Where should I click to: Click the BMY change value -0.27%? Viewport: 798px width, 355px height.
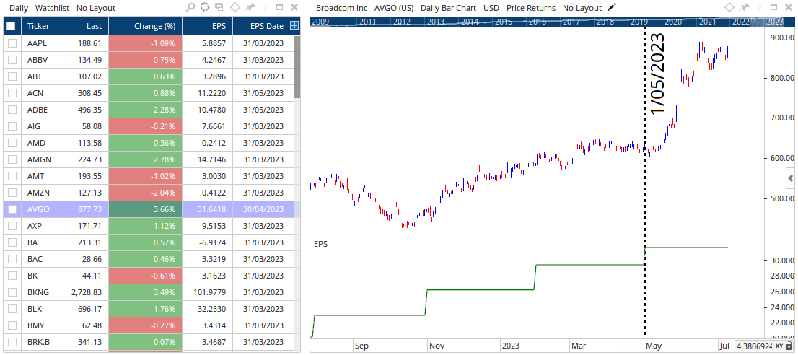(145, 325)
